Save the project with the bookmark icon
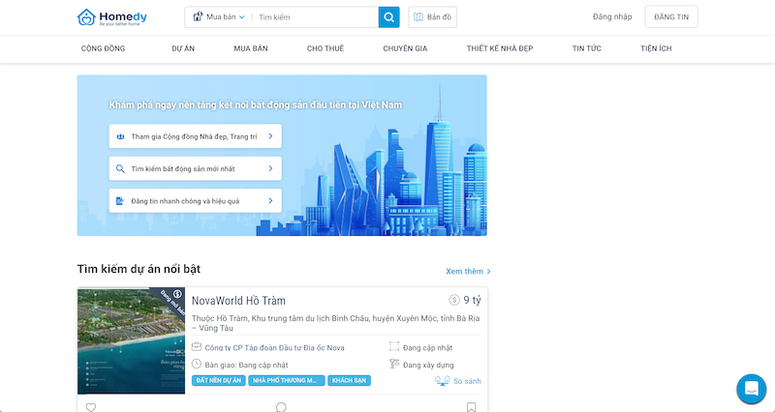This screenshot has height=412, width=775. tap(472, 407)
